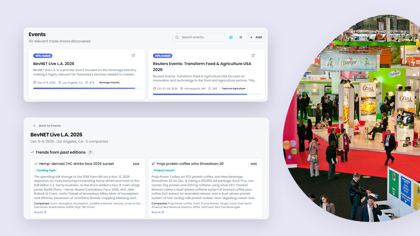The width and height of the screenshot is (420, 236).
Task: Click the search magnifier icon
Action: click(x=177, y=37)
